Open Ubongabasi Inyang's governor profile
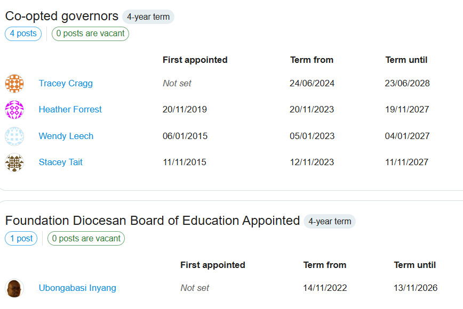Image resolution: width=463 pixels, height=309 pixels. pyautogui.click(x=77, y=288)
